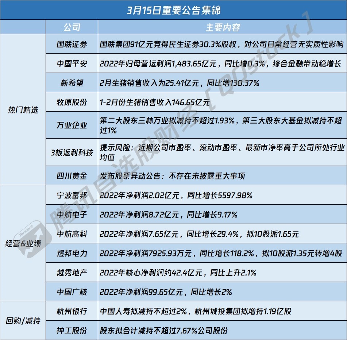Viewport: 347px width, 340px height.
Task: Click company name 神工股份
Action: (72, 331)
